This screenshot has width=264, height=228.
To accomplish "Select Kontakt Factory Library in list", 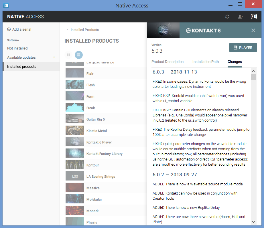I will (105, 154).
